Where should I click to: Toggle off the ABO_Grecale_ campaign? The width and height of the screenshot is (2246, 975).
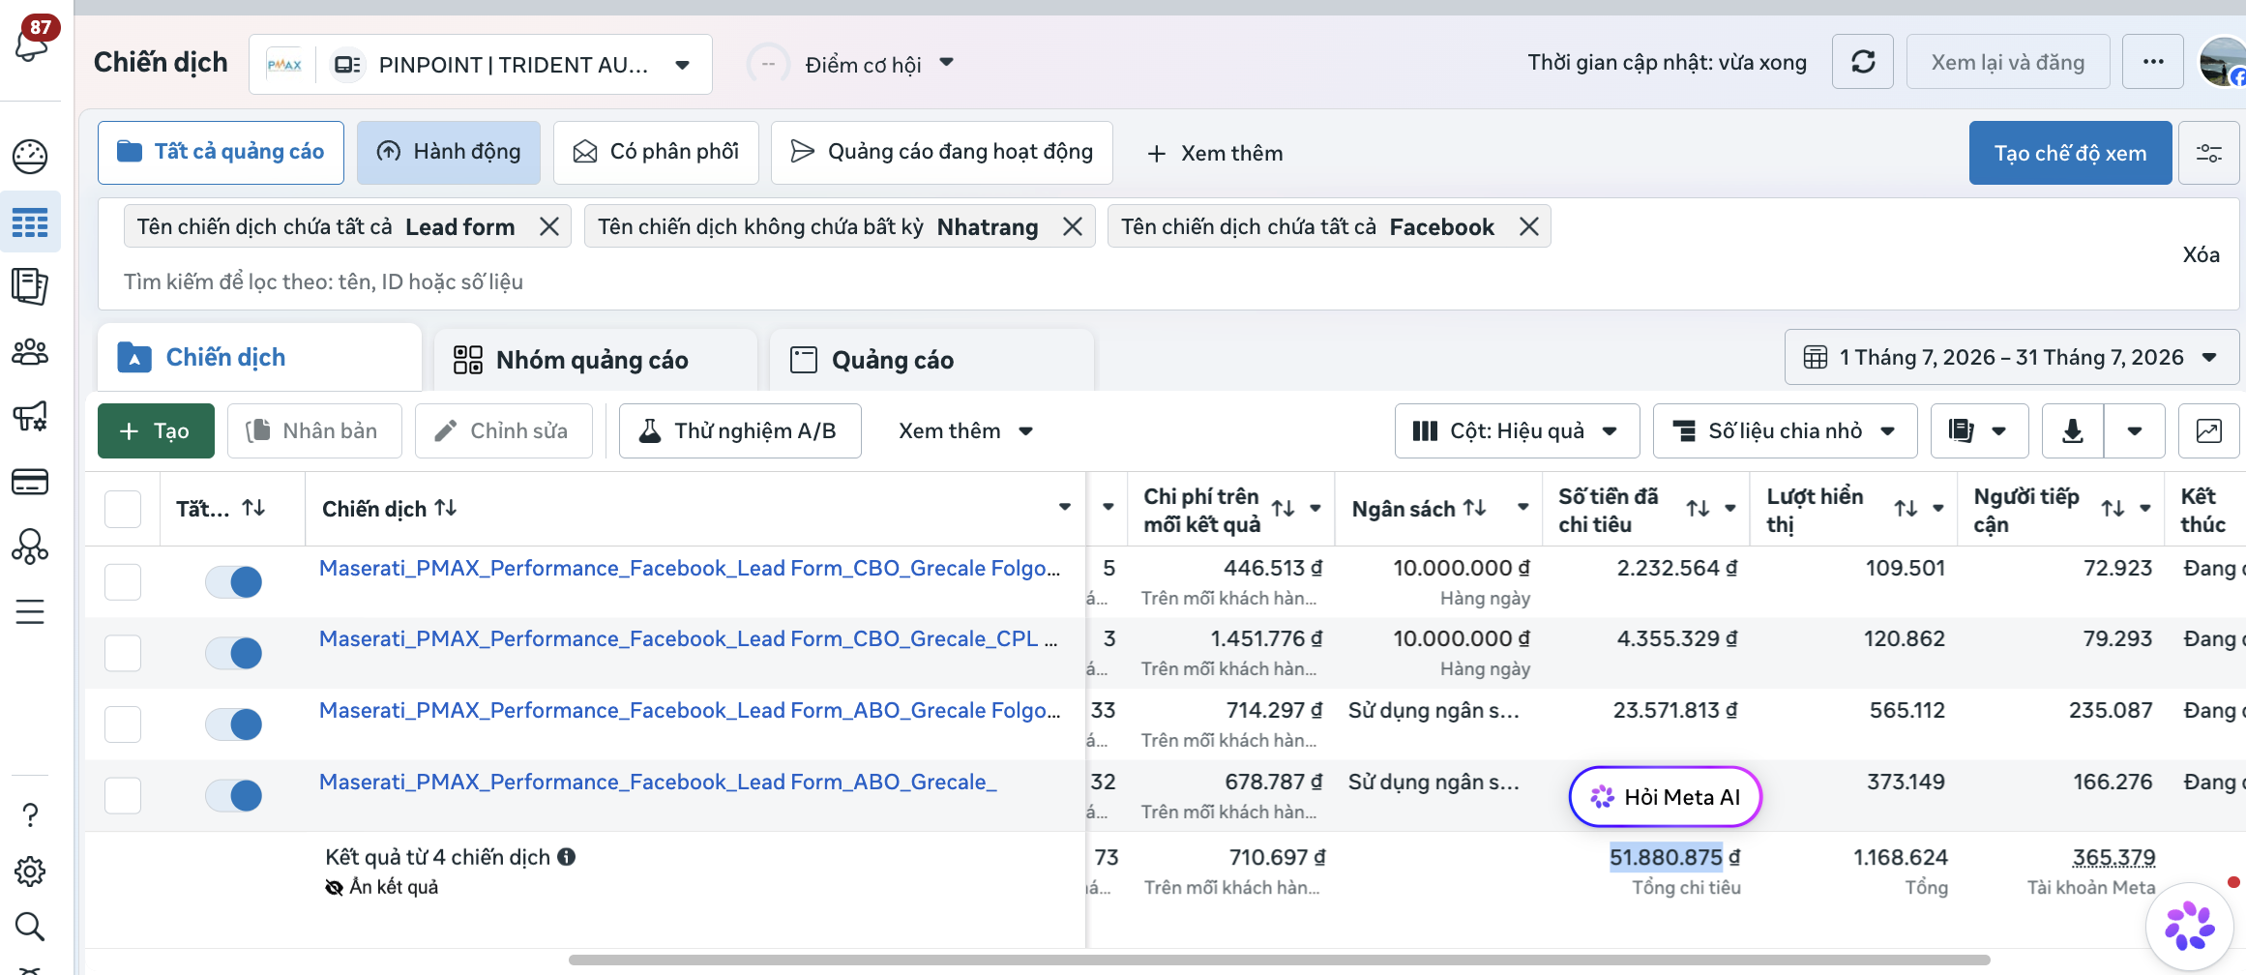click(x=233, y=795)
